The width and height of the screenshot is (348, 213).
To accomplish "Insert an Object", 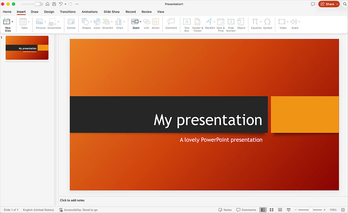I will click(x=241, y=24).
